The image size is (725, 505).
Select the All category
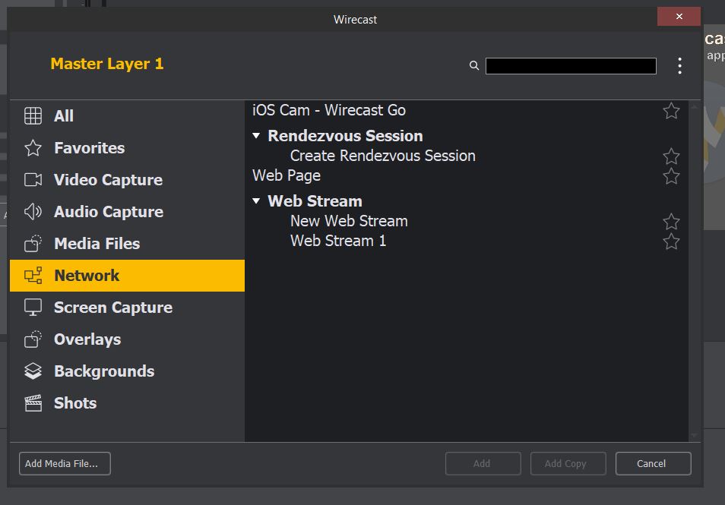pyautogui.click(x=127, y=116)
